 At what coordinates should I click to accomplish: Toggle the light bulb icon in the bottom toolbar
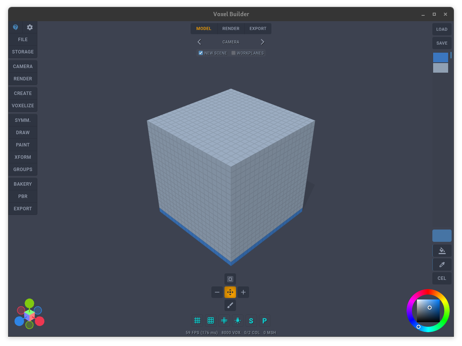(238, 320)
